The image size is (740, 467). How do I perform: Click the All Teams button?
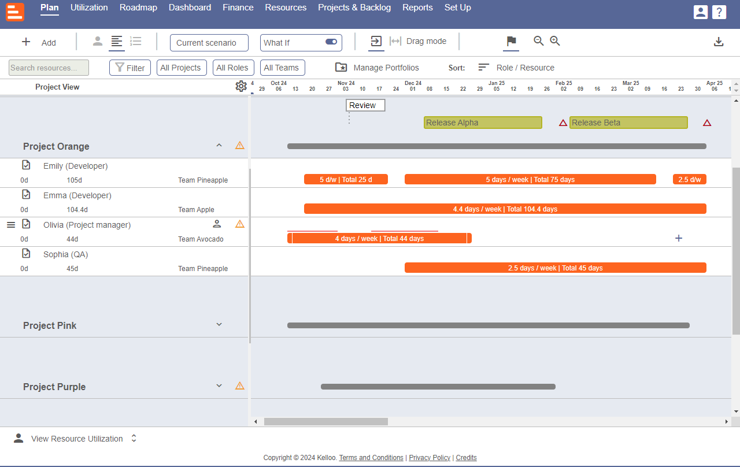282,68
